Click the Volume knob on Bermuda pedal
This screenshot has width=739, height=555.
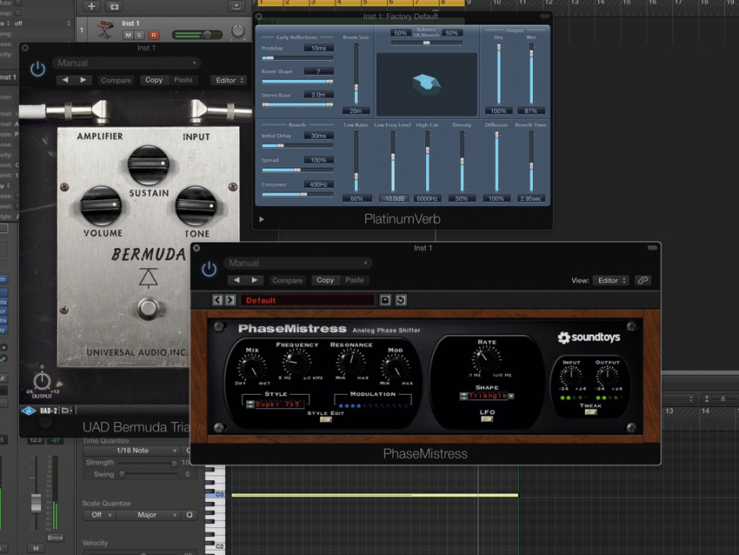101,205
